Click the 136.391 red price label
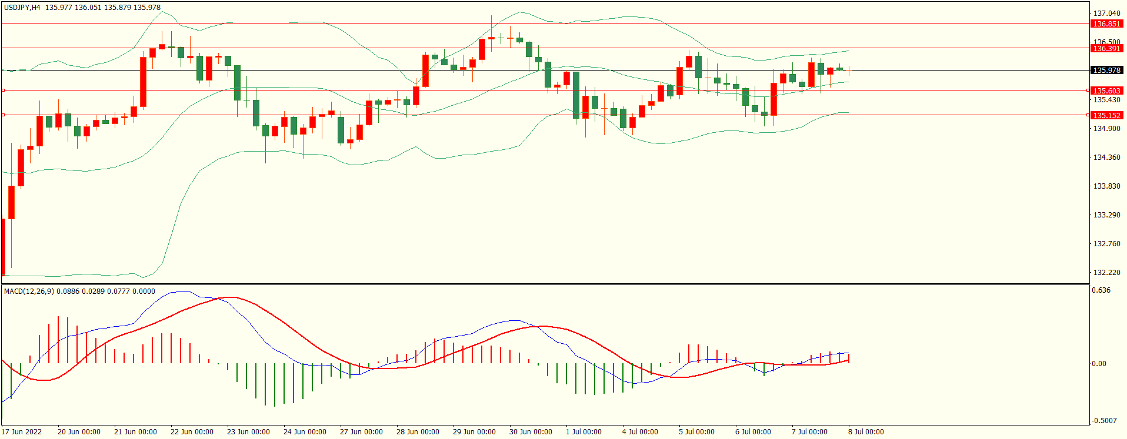This screenshot has width=1127, height=439. 1106,49
